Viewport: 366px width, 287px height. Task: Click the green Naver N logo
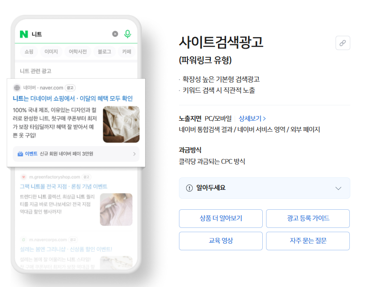point(24,34)
